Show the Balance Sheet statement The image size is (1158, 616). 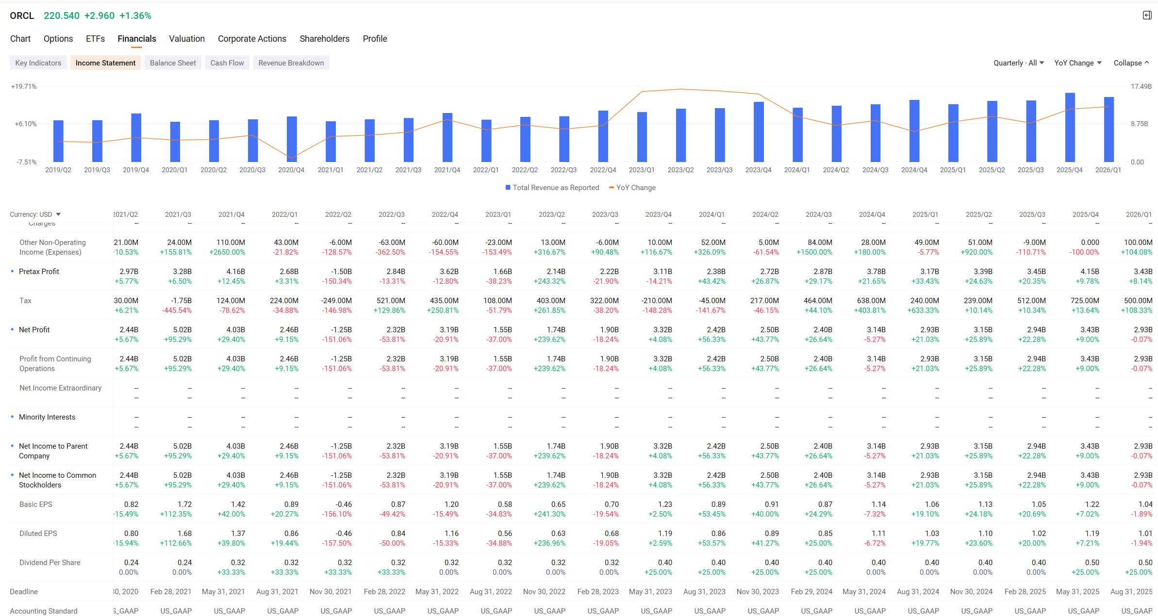(173, 63)
